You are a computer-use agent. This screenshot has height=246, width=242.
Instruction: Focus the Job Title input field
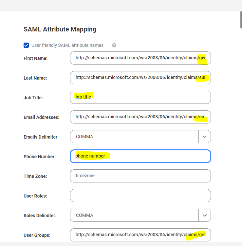tap(140, 97)
